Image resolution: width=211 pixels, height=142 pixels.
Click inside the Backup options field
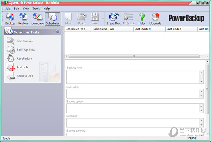point(133,108)
